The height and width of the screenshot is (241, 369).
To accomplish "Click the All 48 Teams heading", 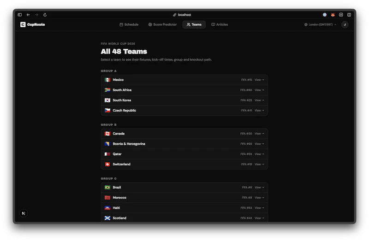I will pyautogui.click(x=124, y=51).
